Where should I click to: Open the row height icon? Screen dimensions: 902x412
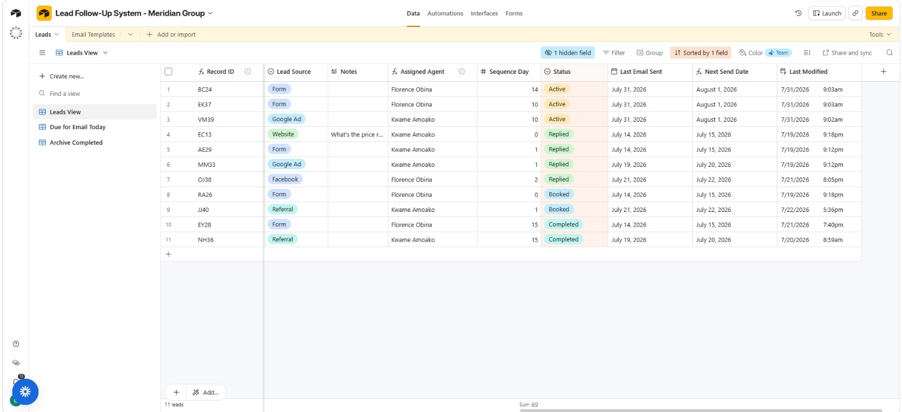tap(807, 52)
